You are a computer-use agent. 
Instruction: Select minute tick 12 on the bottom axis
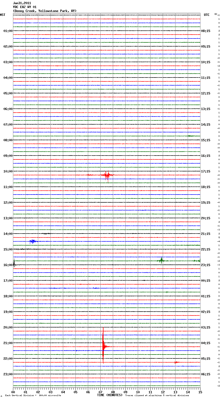coord(163,392)
